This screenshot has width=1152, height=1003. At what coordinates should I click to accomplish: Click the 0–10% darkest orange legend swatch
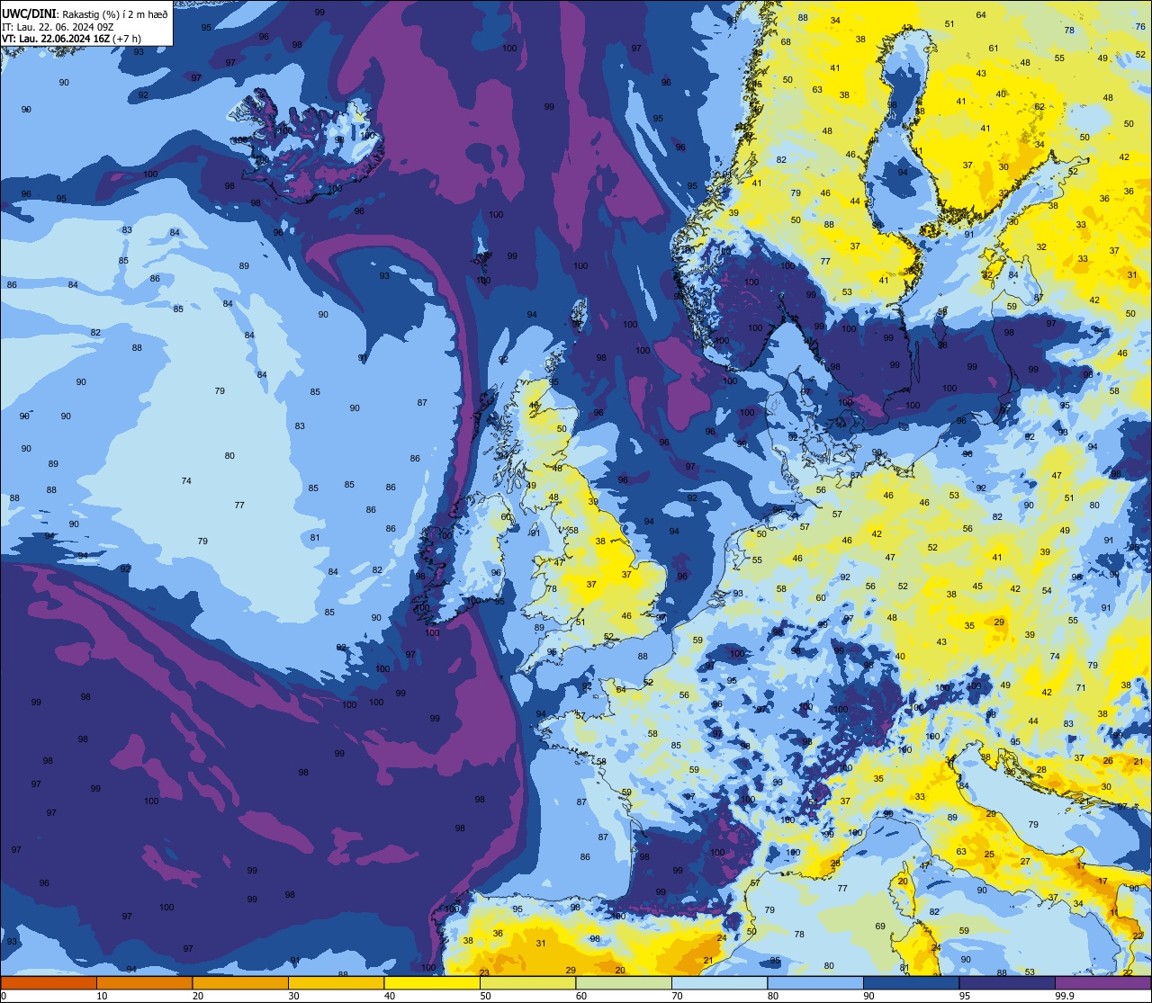click(49, 982)
